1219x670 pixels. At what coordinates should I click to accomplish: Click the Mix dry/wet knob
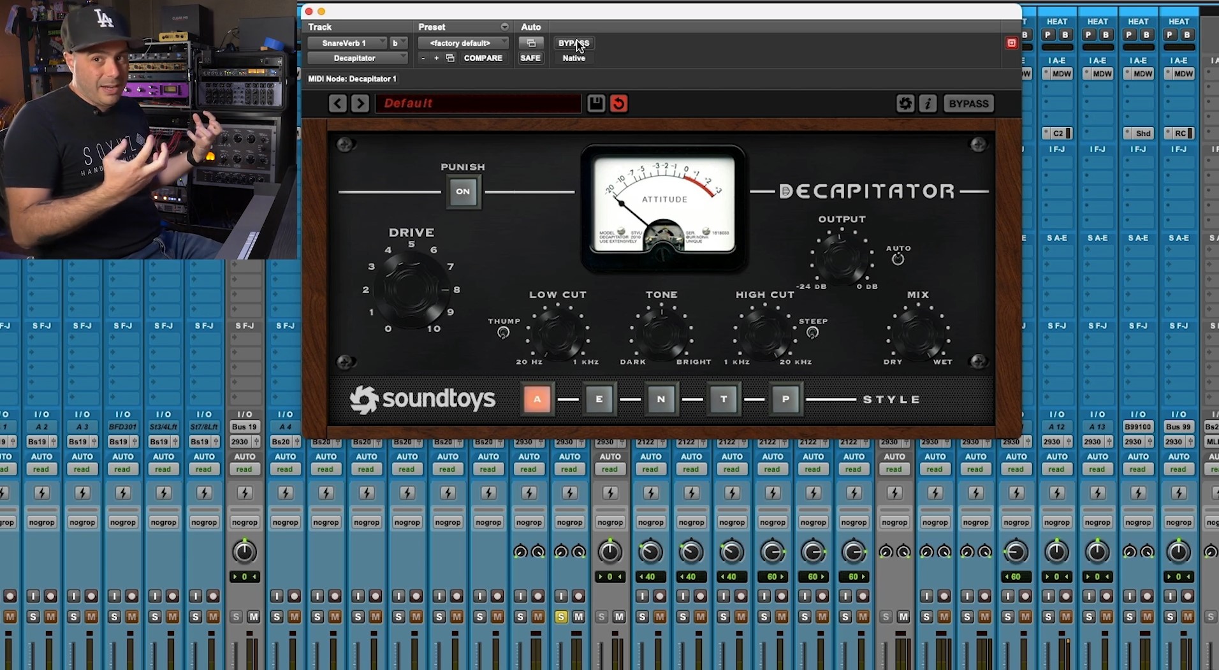click(x=918, y=333)
